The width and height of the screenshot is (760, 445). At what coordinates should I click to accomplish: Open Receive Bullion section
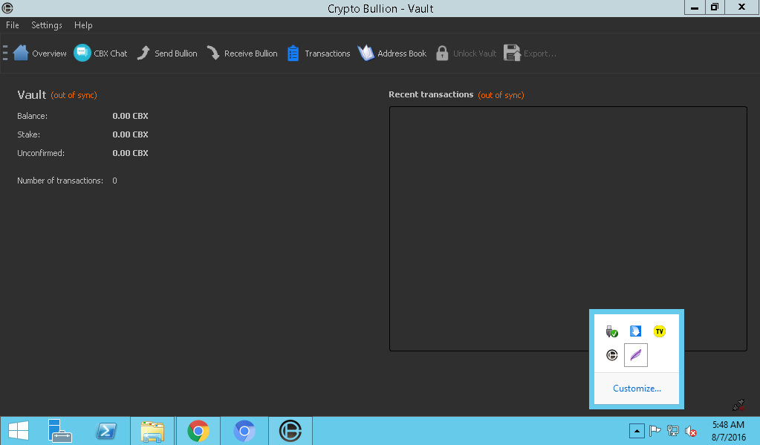click(242, 53)
